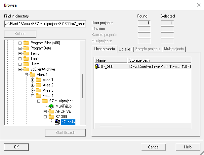Click the Help button
The width and height of the screenshot is (204, 155).
click(x=188, y=147)
